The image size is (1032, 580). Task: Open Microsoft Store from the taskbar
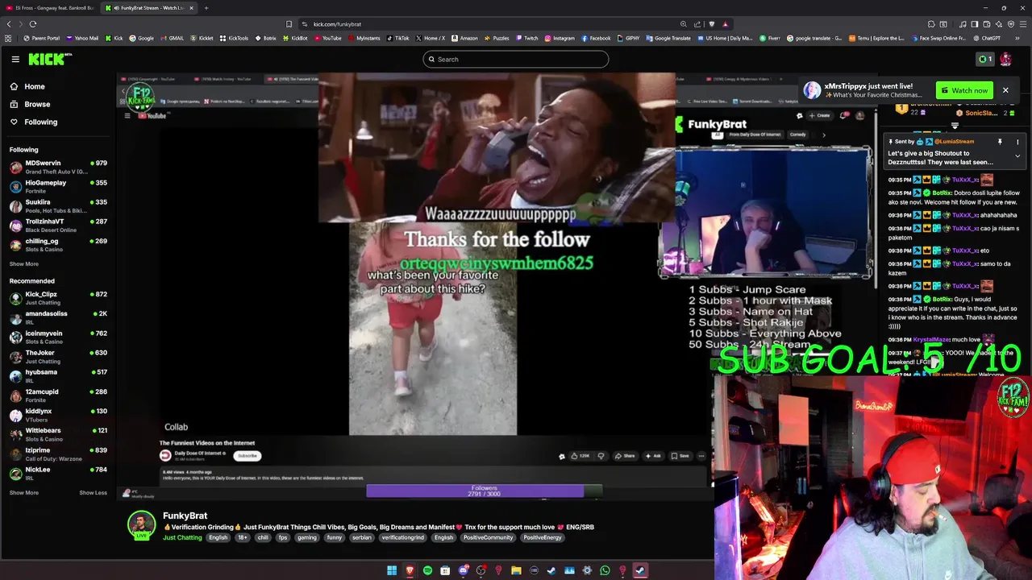click(x=445, y=570)
